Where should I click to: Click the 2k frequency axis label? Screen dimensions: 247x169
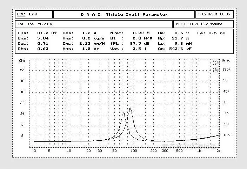point(218,151)
